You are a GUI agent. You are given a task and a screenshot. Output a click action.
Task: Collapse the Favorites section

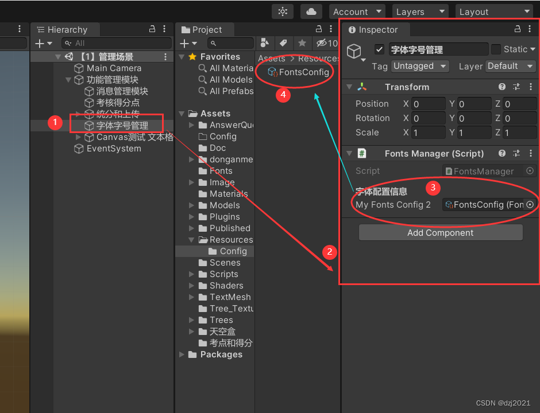[x=182, y=57]
